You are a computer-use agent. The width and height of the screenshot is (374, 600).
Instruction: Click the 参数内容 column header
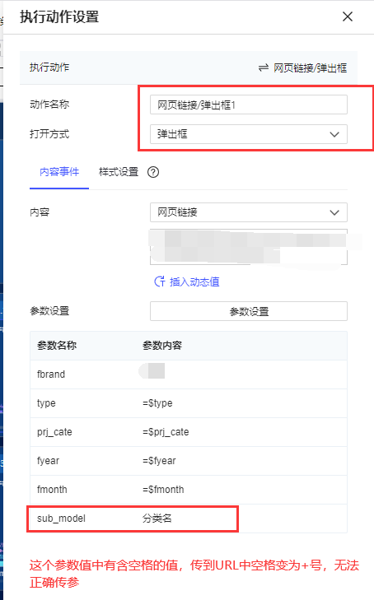(162, 346)
